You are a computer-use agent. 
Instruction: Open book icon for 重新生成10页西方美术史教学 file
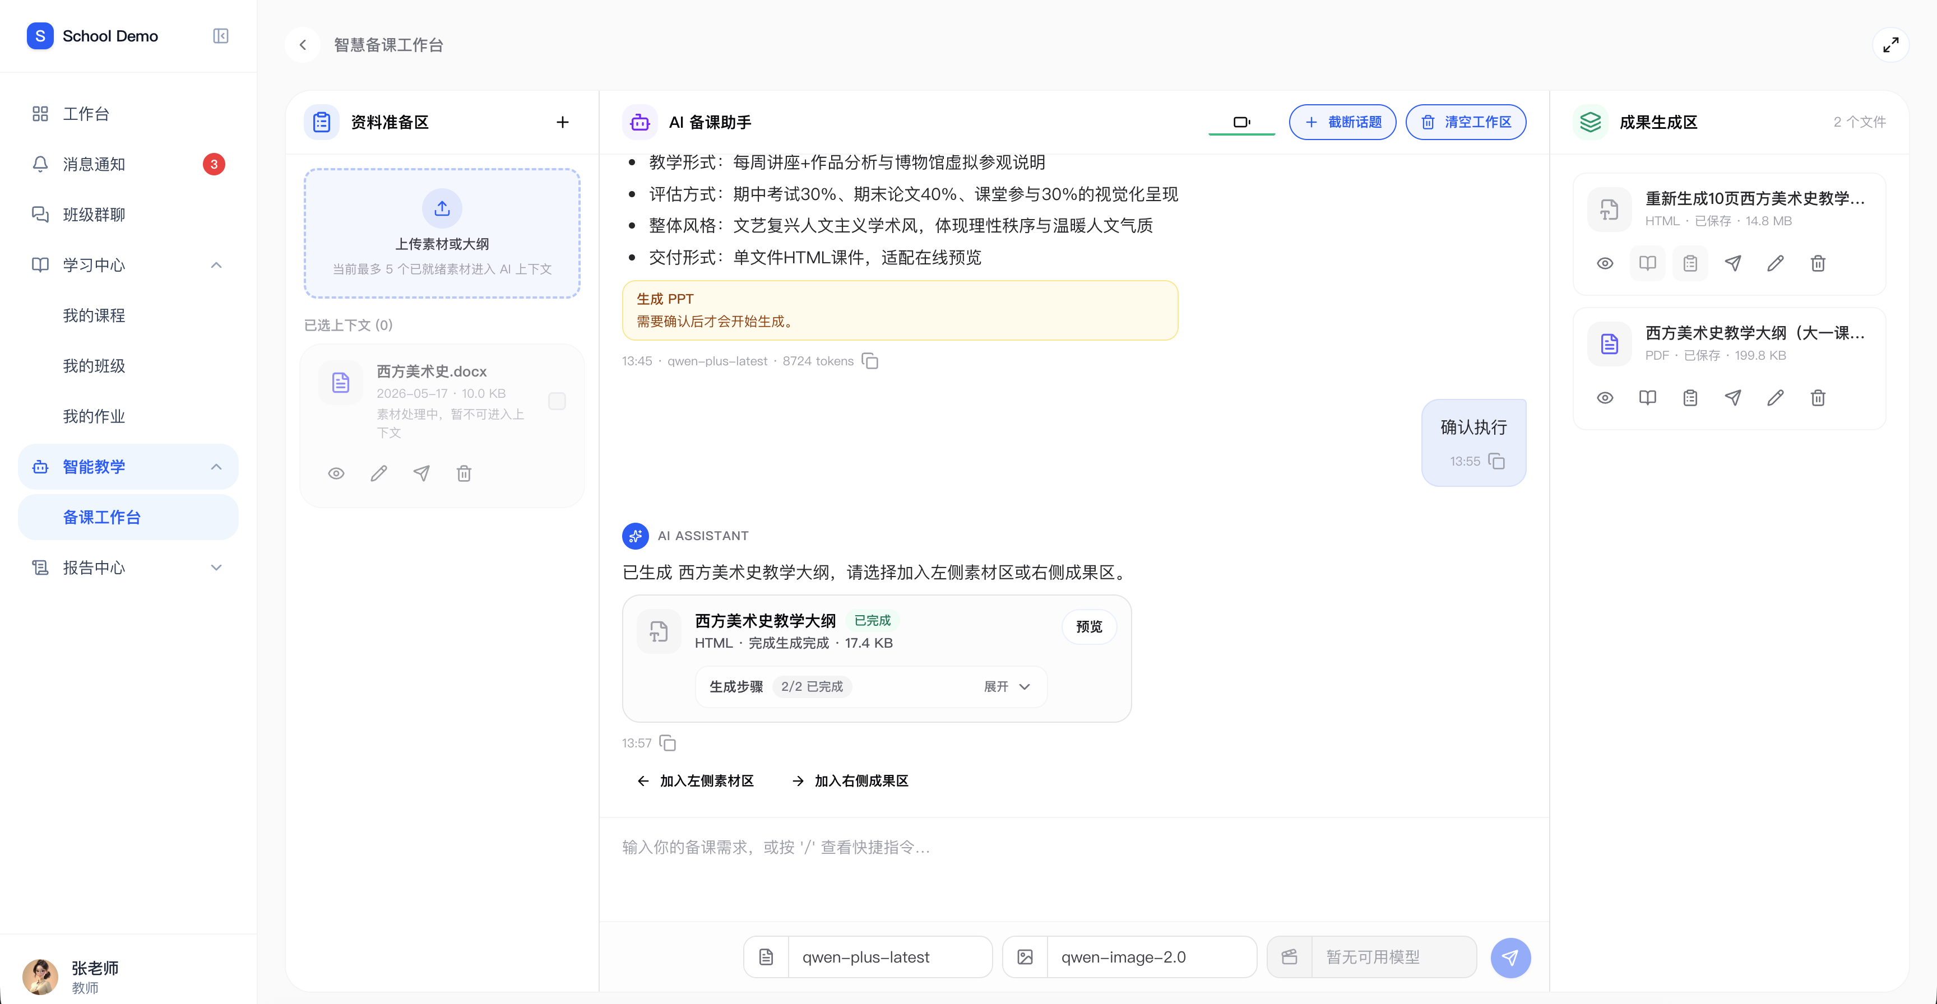point(1647,264)
